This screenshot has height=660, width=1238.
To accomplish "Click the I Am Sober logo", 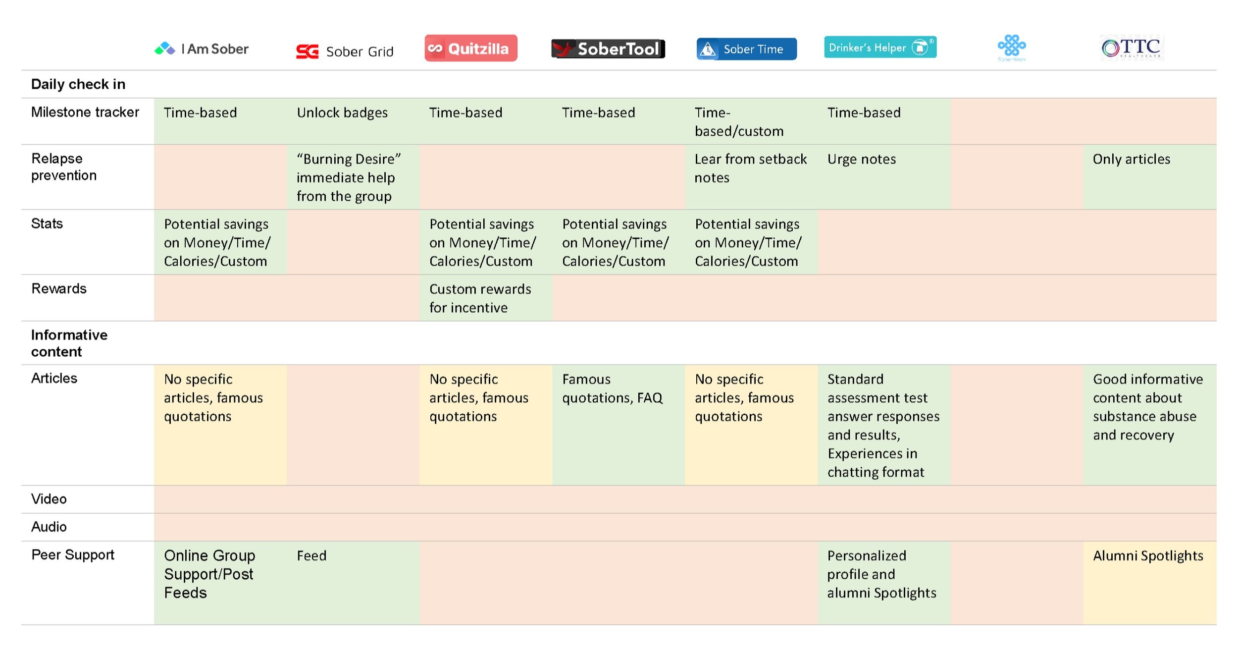I will [201, 49].
